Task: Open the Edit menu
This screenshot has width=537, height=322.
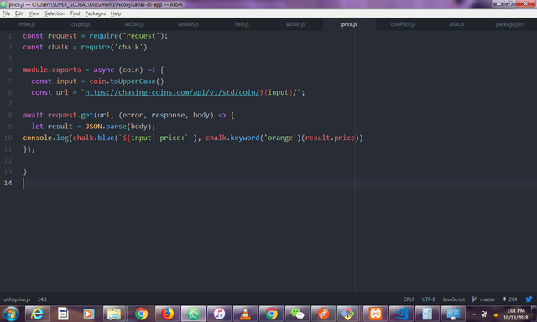Action: point(19,13)
